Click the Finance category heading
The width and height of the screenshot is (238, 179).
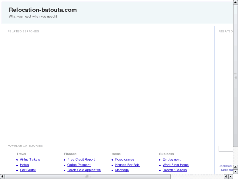pyautogui.click(x=70, y=154)
